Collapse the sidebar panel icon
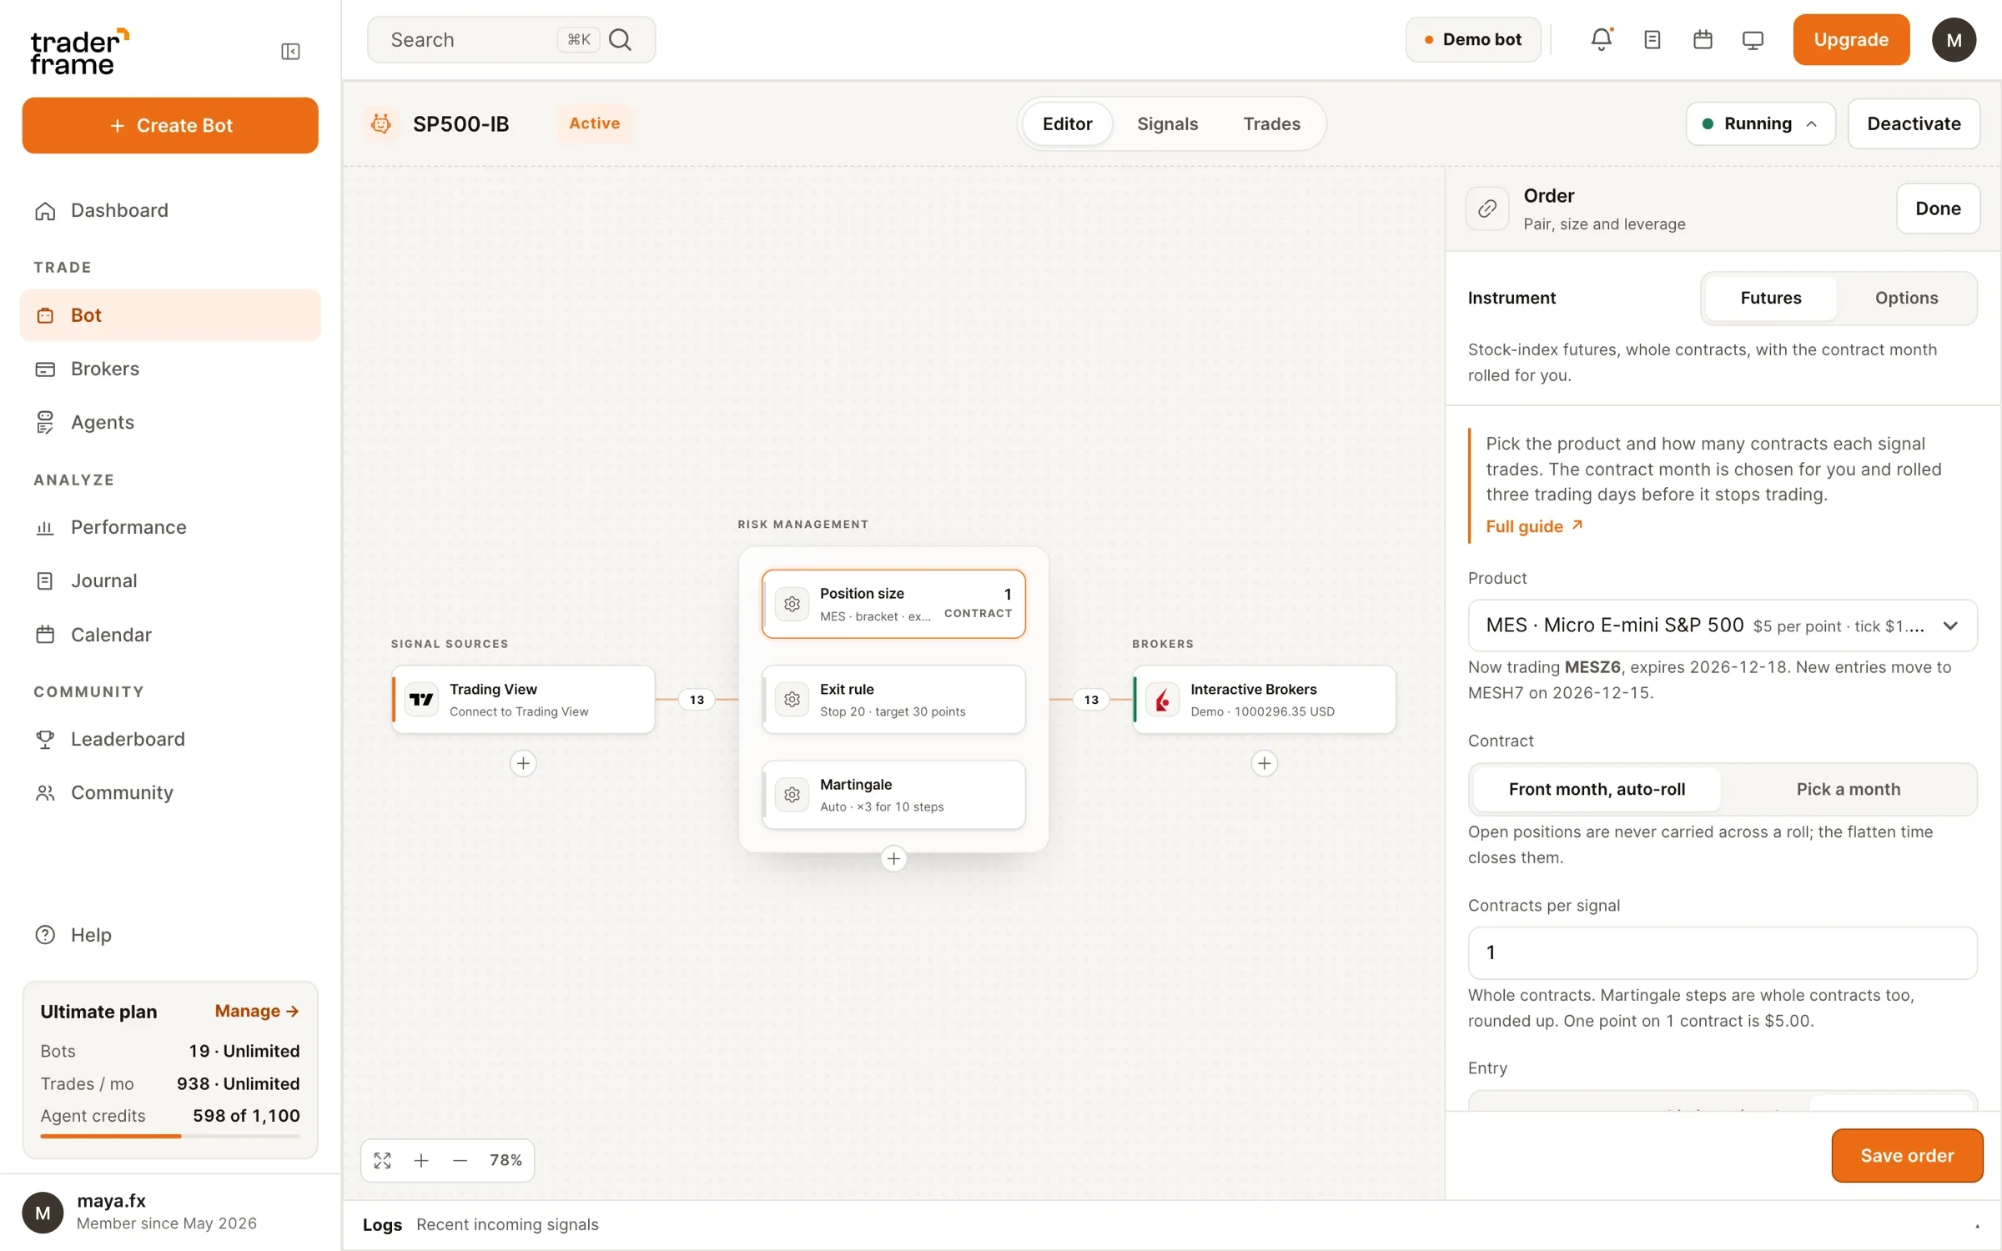2002x1251 pixels. [x=290, y=52]
